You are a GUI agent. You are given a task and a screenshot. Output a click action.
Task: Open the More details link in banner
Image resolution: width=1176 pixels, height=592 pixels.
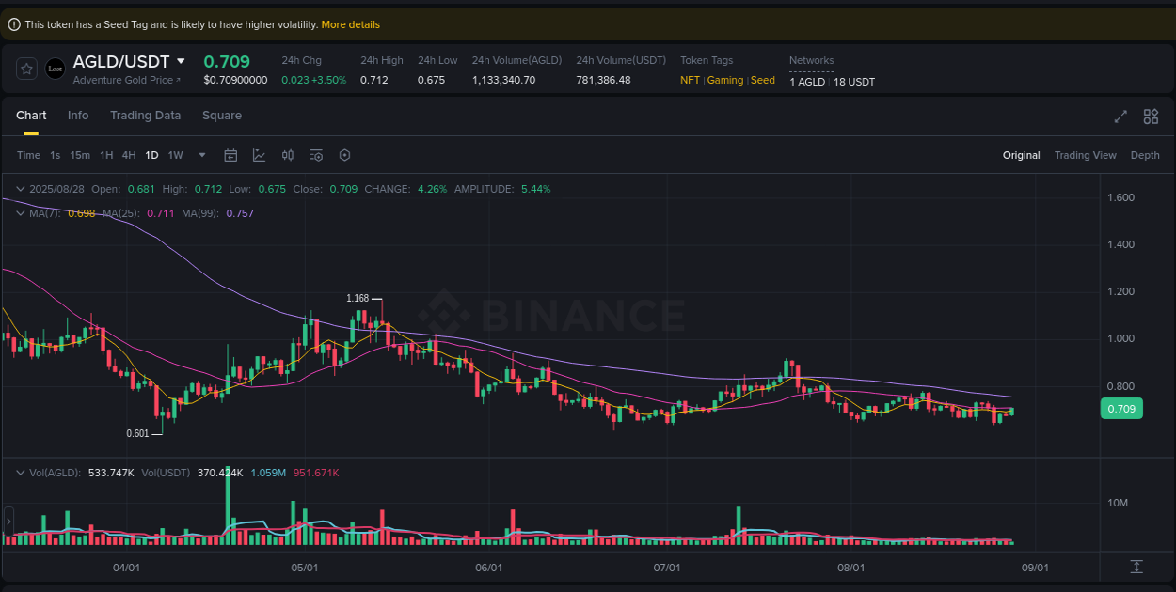(x=350, y=24)
